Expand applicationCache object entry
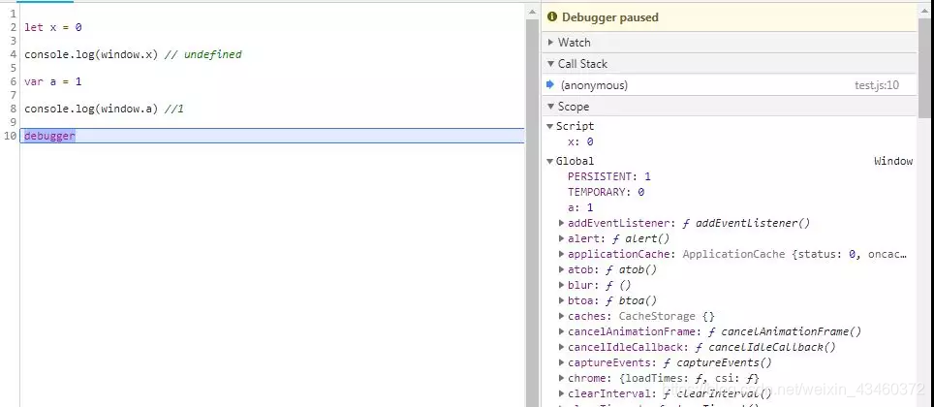The height and width of the screenshot is (407, 934). point(561,254)
